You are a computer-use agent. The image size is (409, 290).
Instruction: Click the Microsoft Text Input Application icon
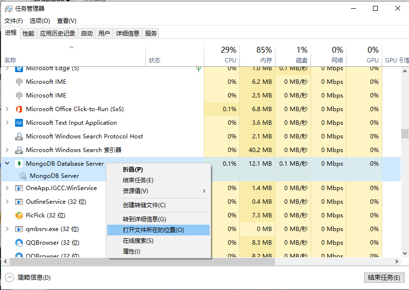tap(19, 122)
